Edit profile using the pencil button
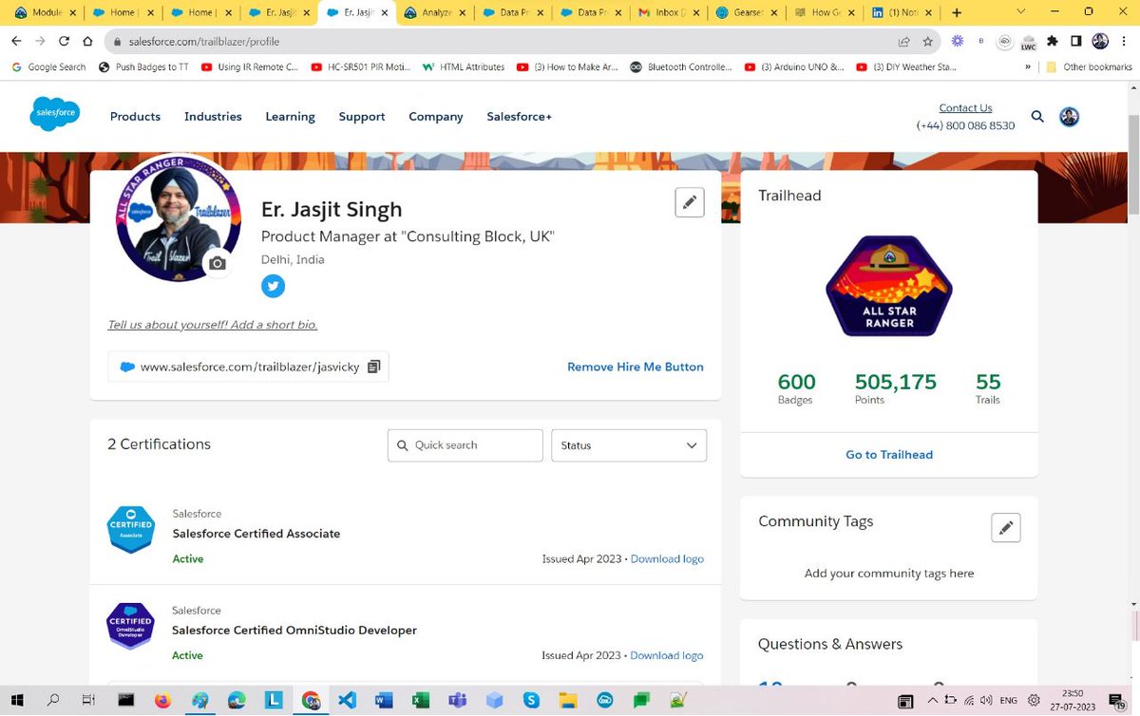 (x=690, y=202)
